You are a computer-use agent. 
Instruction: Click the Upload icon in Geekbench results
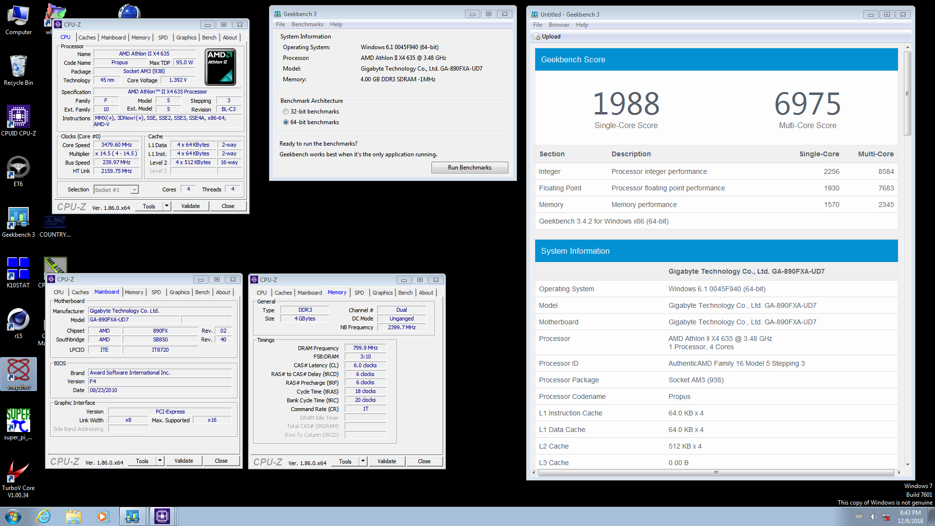pyautogui.click(x=537, y=37)
